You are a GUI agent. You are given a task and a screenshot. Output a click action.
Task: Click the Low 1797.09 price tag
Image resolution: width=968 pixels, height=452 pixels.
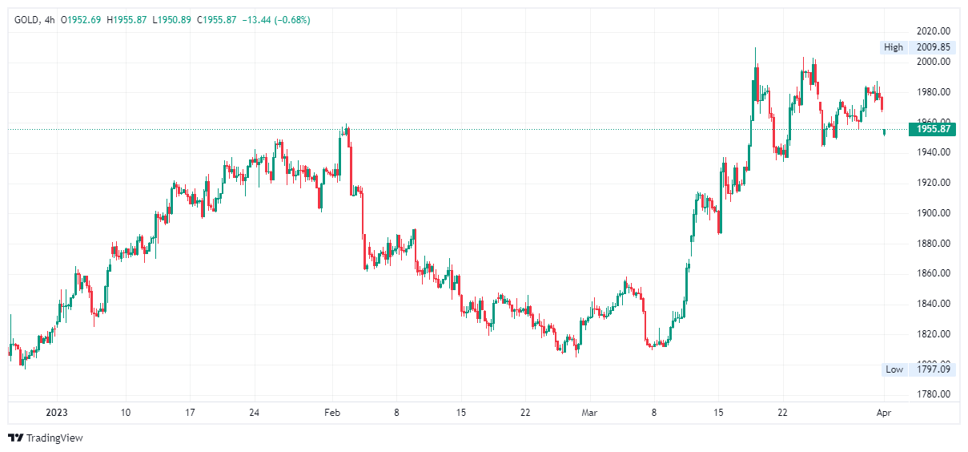pos(918,369)
